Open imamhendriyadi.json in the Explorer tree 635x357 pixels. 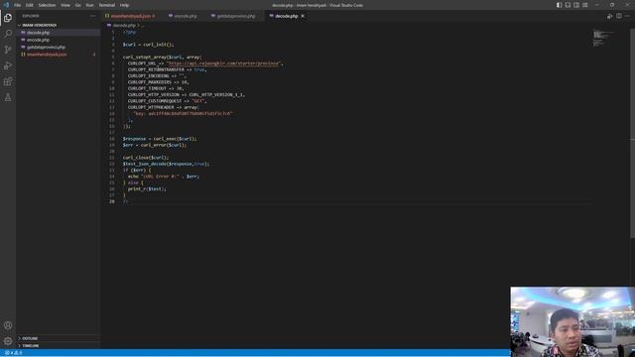47,55
